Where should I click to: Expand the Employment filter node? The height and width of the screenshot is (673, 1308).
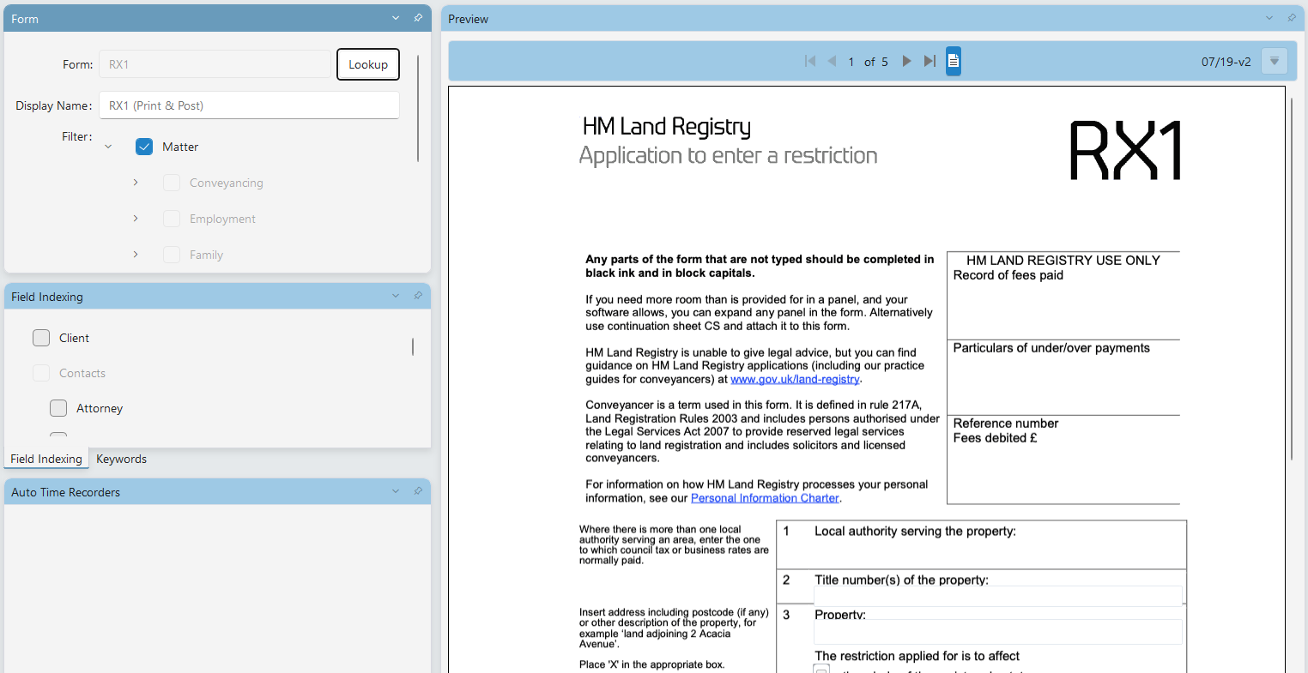tap(136, 219)
